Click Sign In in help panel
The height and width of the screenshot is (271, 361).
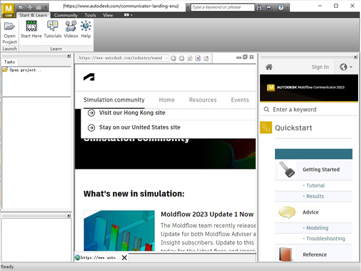coord(320,67)
